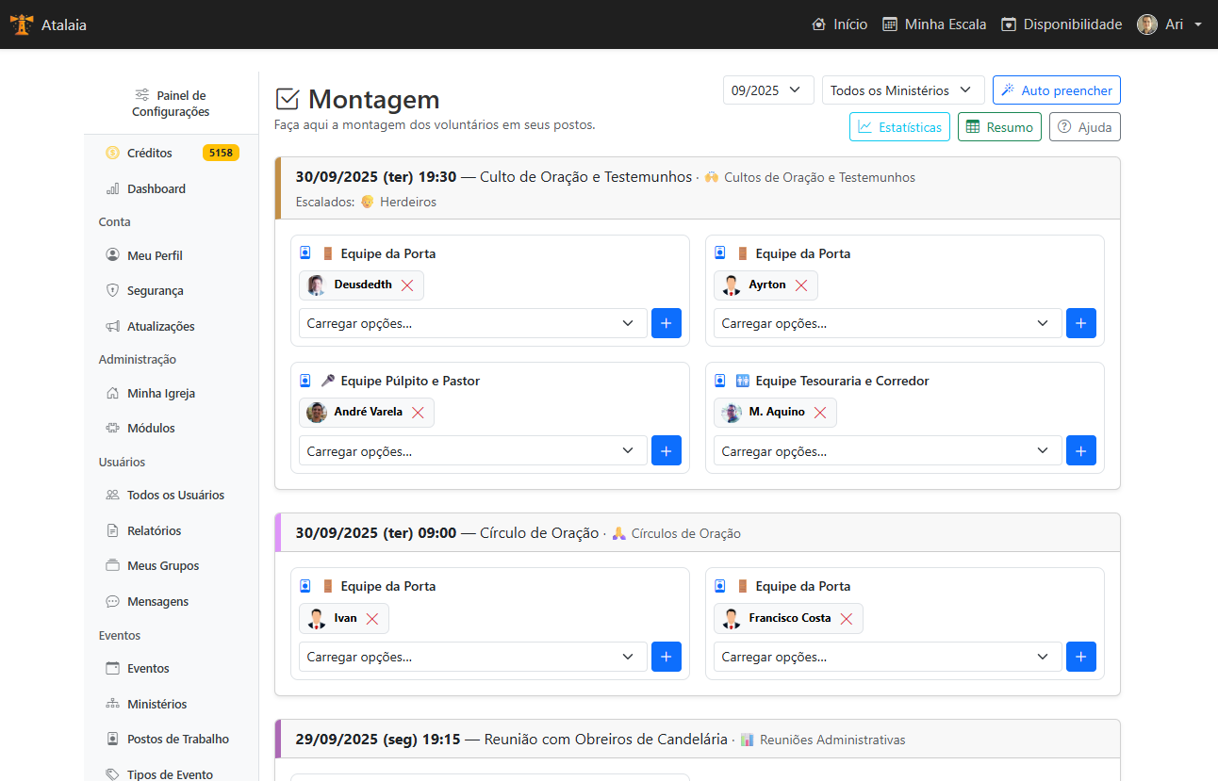This screenshot has width=1218, height=781.
Task: Open the Resumo view button
Action: (999, 127)
